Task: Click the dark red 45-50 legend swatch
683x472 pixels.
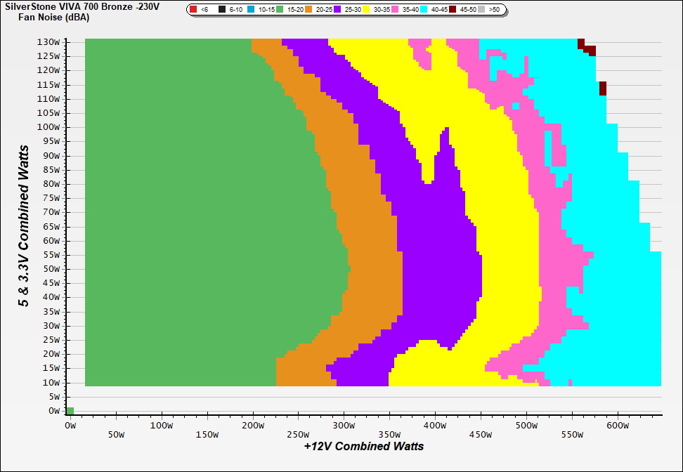Action: (453, 10)
